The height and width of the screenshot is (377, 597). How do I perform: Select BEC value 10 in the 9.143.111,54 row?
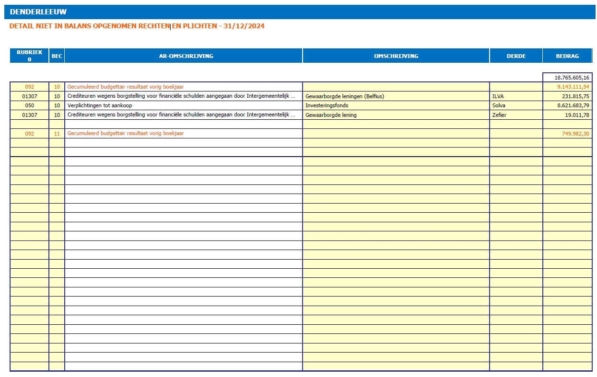(x=57, y=87)
